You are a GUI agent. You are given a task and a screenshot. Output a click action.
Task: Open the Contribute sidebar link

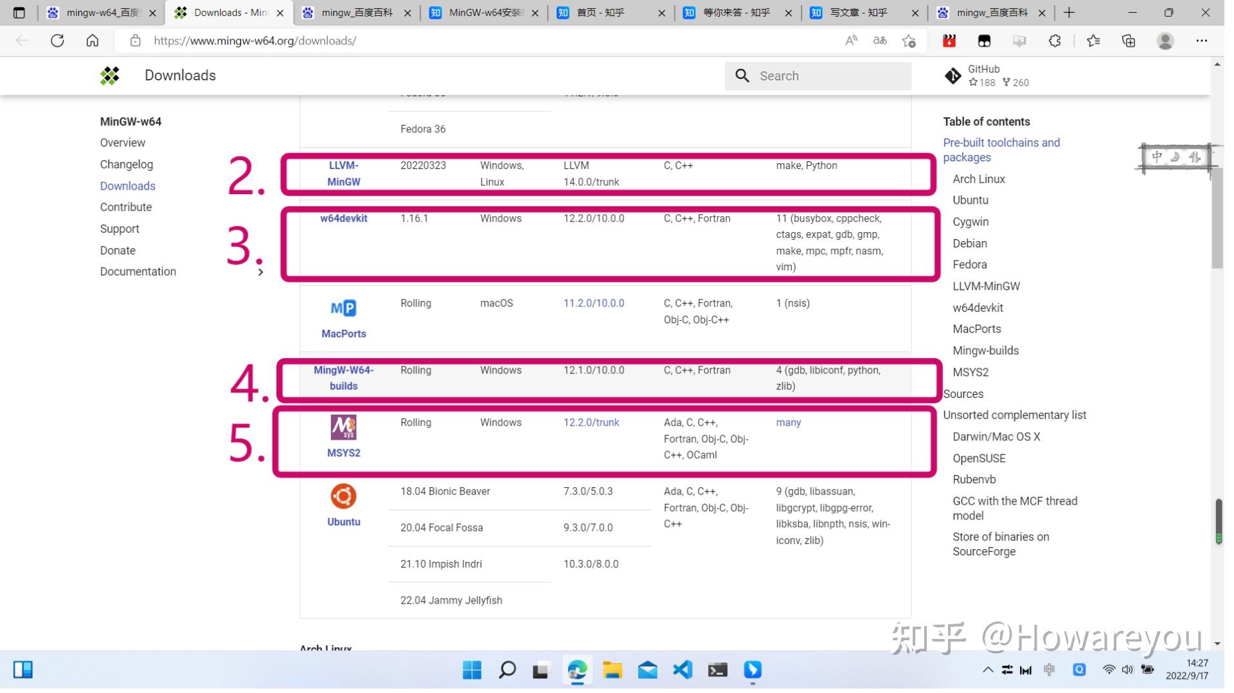pyautogui.click(x=126, y=207)
